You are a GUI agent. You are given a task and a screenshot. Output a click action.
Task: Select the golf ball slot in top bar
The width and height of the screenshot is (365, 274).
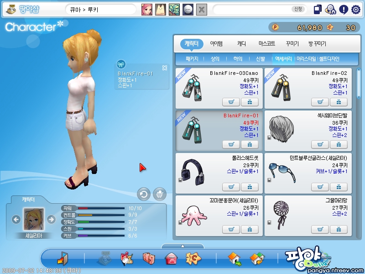tap(188, 10)
